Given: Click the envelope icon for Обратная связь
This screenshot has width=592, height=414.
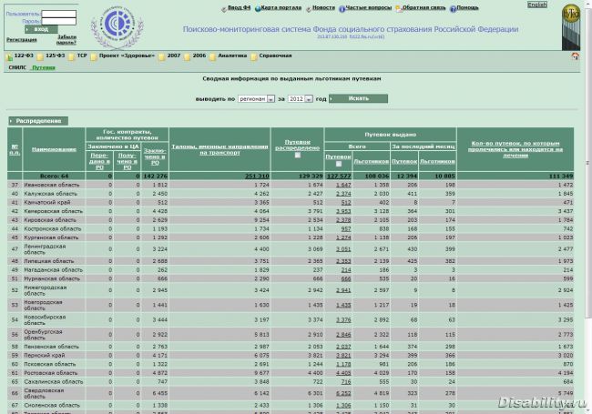Looking at the screenshot, I should (399, 9).
